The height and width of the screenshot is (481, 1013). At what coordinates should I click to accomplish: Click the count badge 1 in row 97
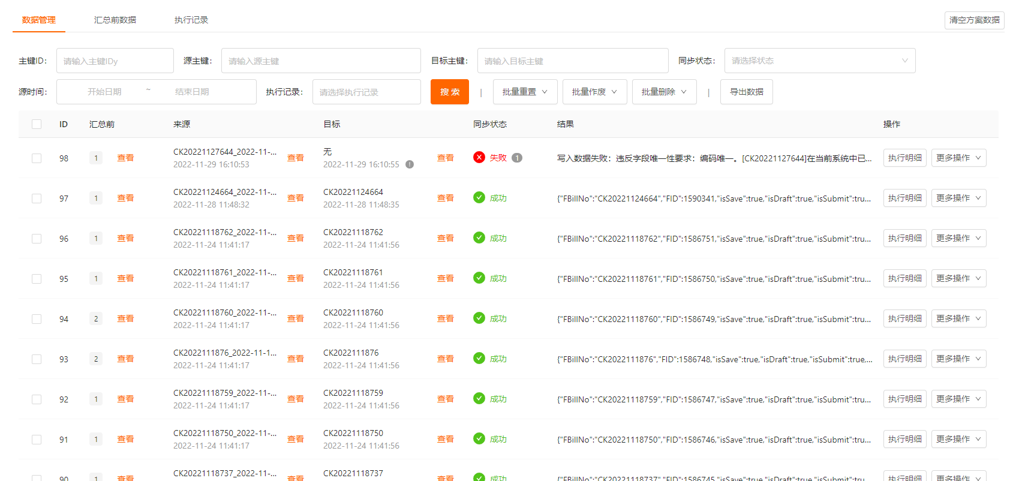[x=96, y=199]
